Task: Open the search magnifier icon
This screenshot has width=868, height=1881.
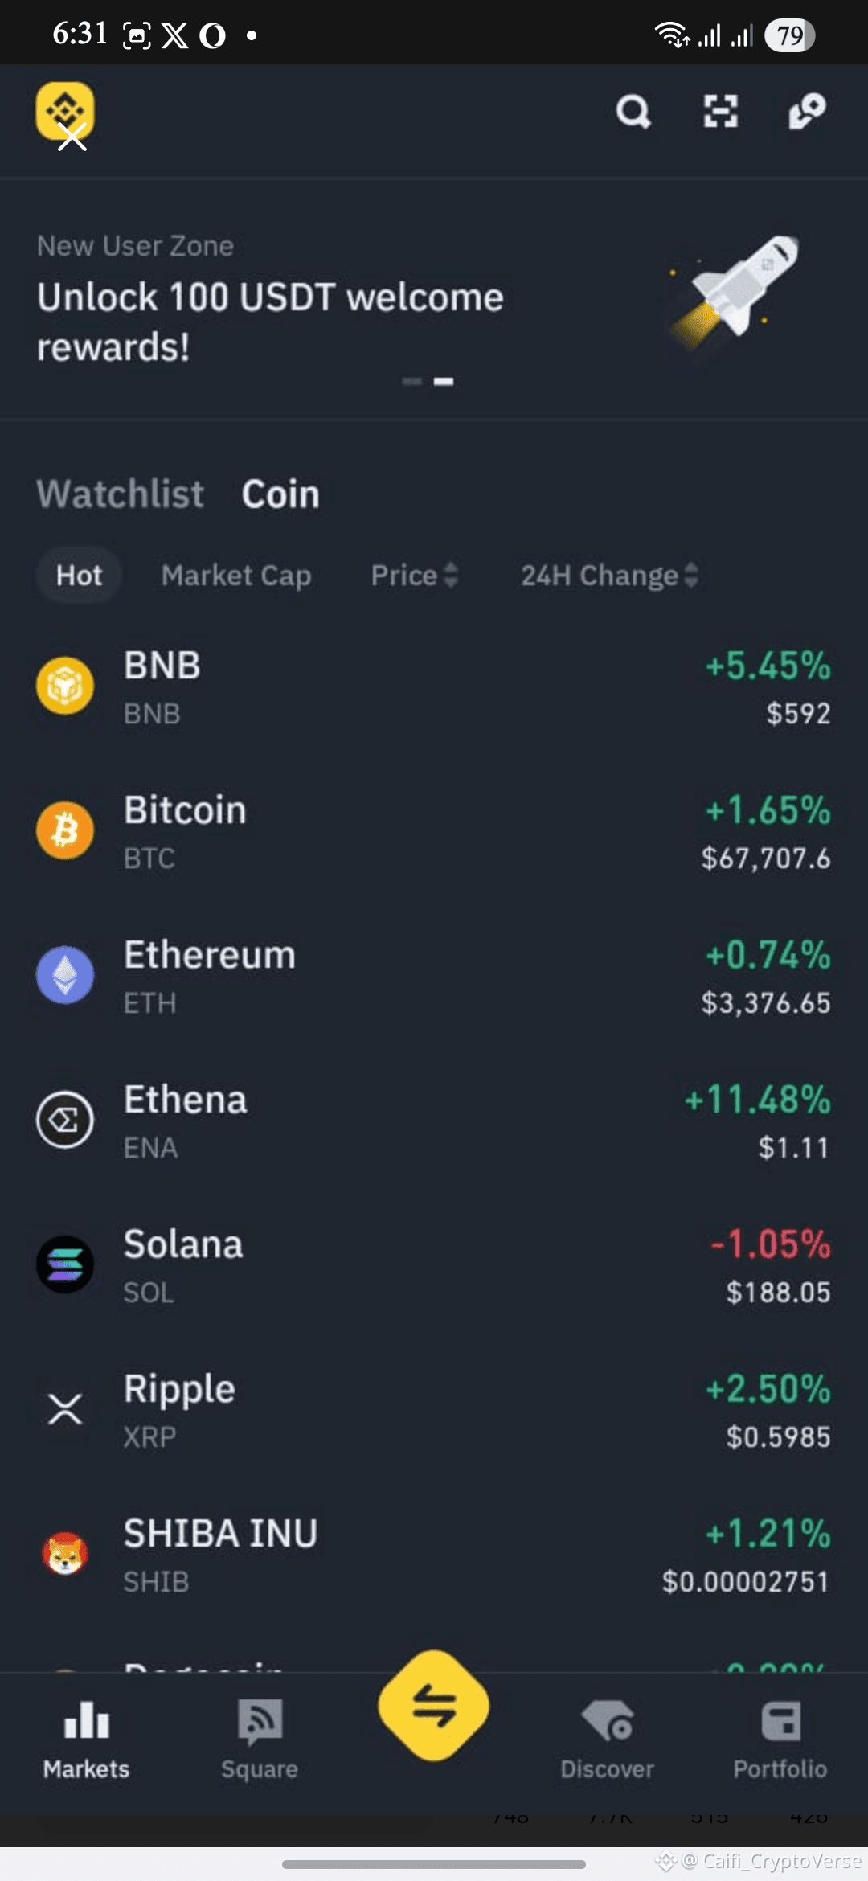Action: pyautogui.click(x=633, y=112)
